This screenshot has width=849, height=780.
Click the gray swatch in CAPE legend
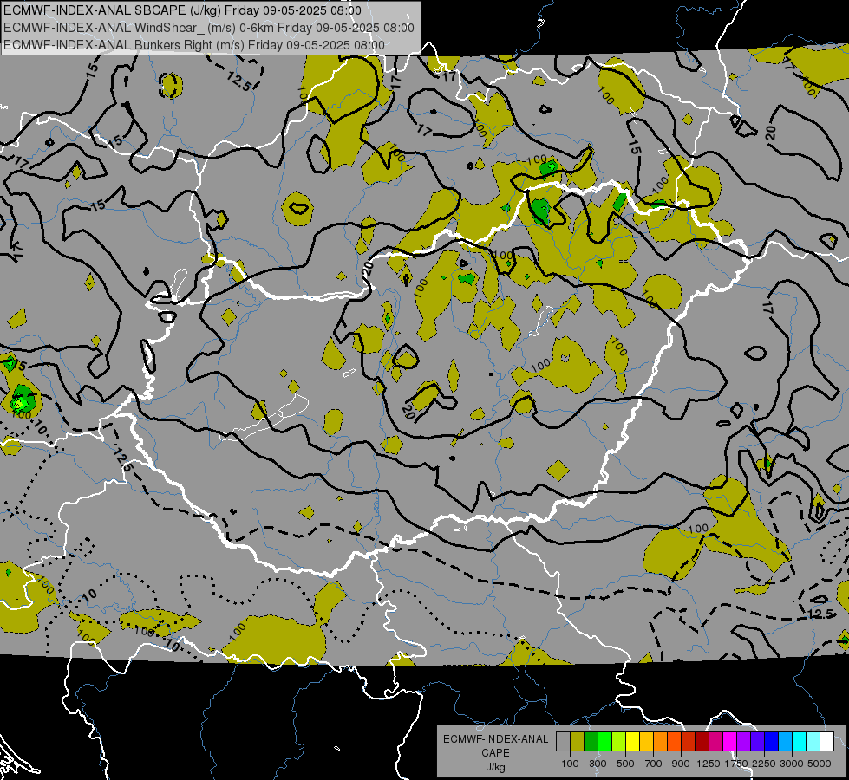coord(563,742)
